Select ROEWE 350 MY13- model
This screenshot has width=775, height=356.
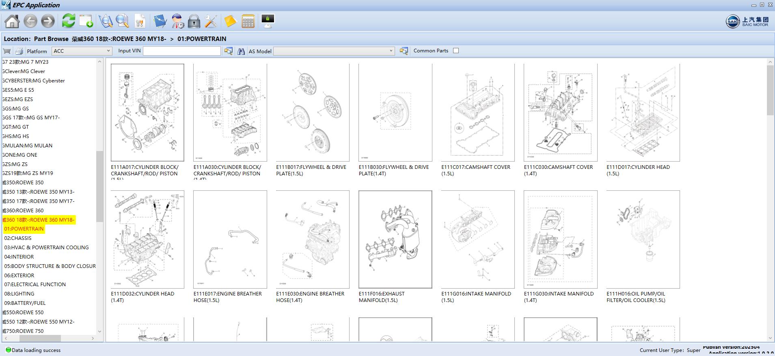pyautogui.click(x=39, y=192)
